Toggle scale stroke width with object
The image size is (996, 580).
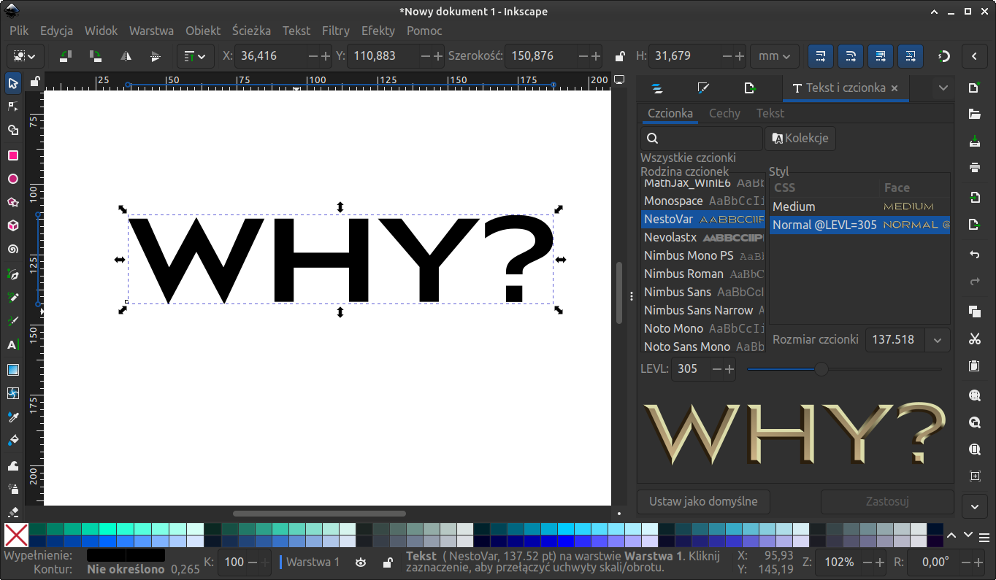coord(821,55)
